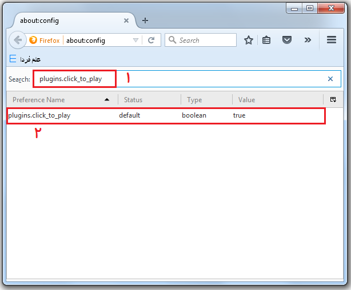The width and height of the screenshot is (351, 290).
Task: Sort by the Value column header
Action: pyautogui.click(x=274, y=100)
